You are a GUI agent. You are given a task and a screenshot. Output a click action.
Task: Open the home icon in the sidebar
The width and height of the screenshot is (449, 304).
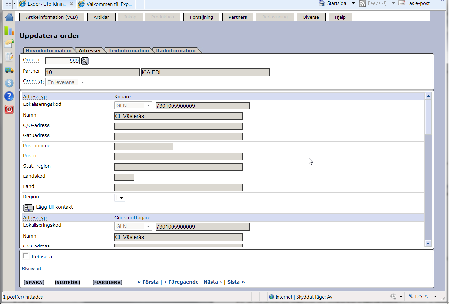coord(9,17)
